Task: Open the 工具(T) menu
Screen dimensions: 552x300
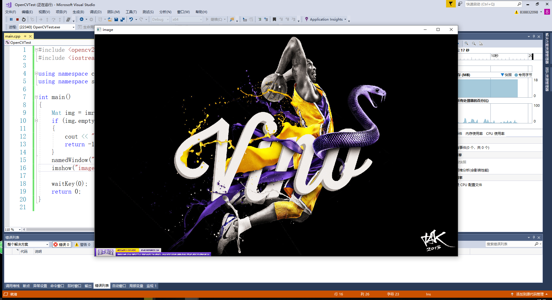Action: [x=131, y=12]
